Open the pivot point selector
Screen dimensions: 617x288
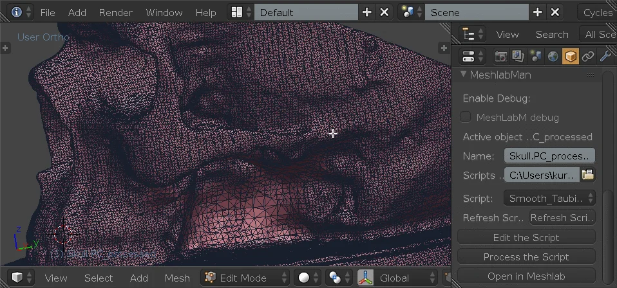point(338,278)
